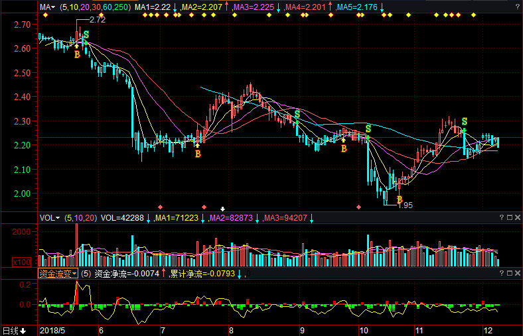
Task: Click the S sell signal beside 2.72 high
Action: tap(86, 34)
